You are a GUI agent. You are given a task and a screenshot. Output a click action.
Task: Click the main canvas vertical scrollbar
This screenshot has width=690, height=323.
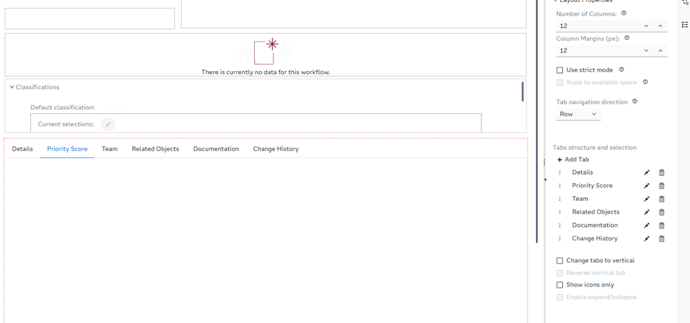coord(537,121)
